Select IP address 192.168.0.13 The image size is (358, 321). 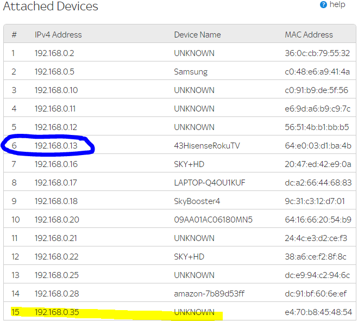(x=56, y=145)
